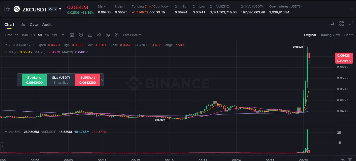This screenshot has height=161, width=356.
Task: Expand more time intervals dropdown arrow
Action: [63, 35]
